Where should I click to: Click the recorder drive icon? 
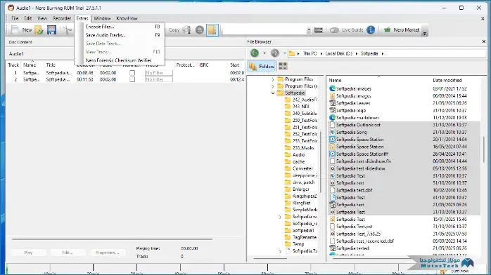(319, 30)
